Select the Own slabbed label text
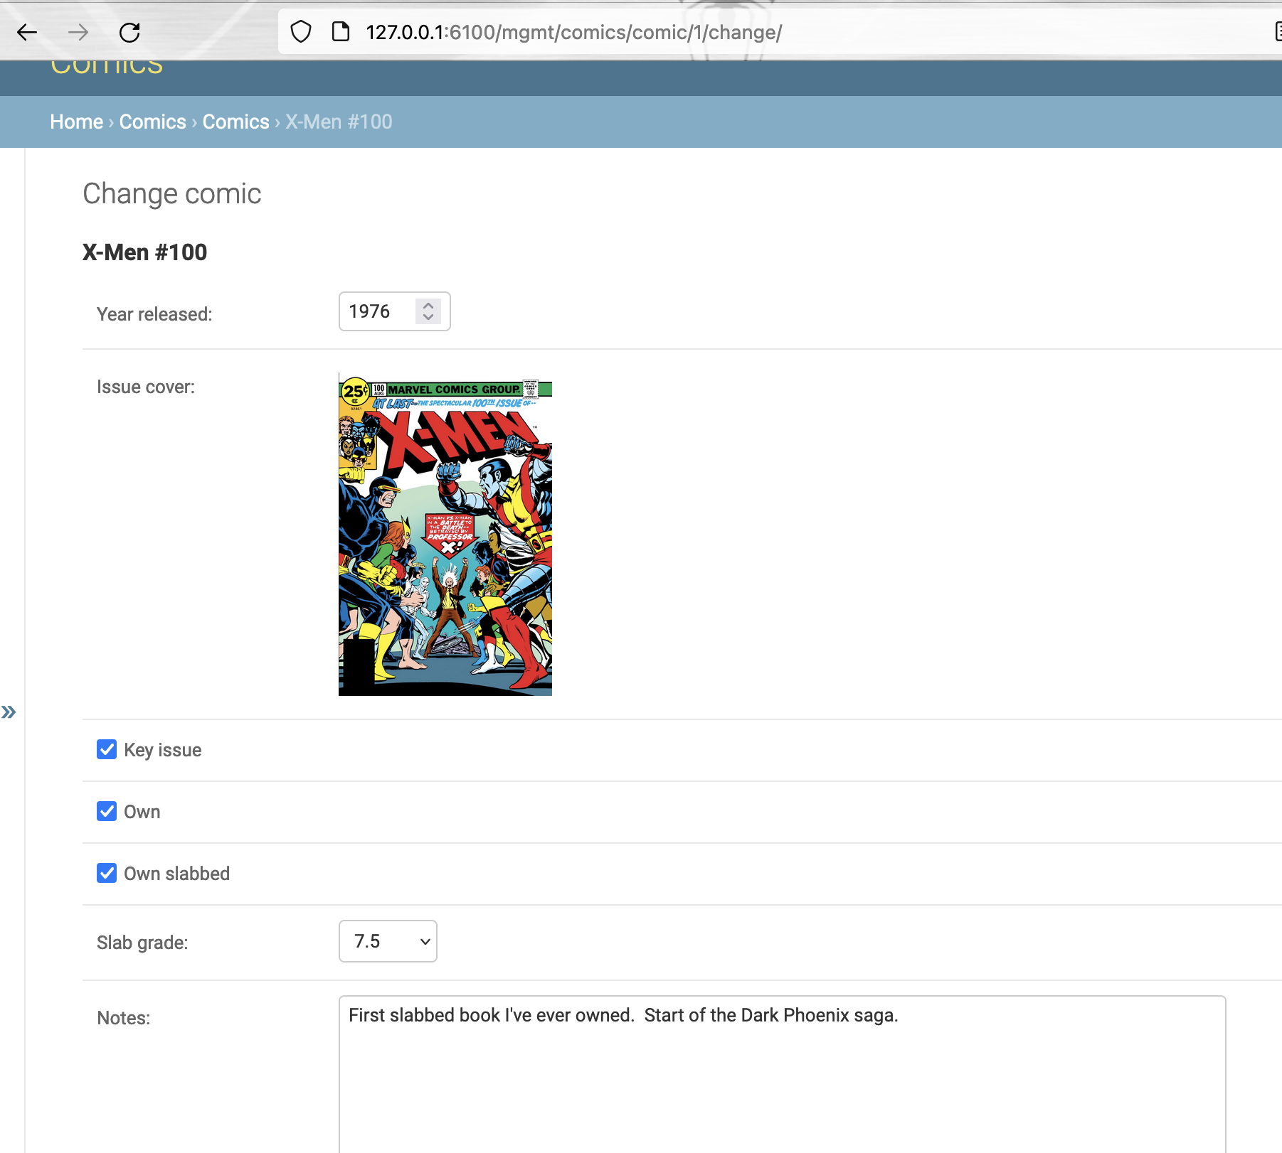The image size is (1282, 1153). coord(176,874)
